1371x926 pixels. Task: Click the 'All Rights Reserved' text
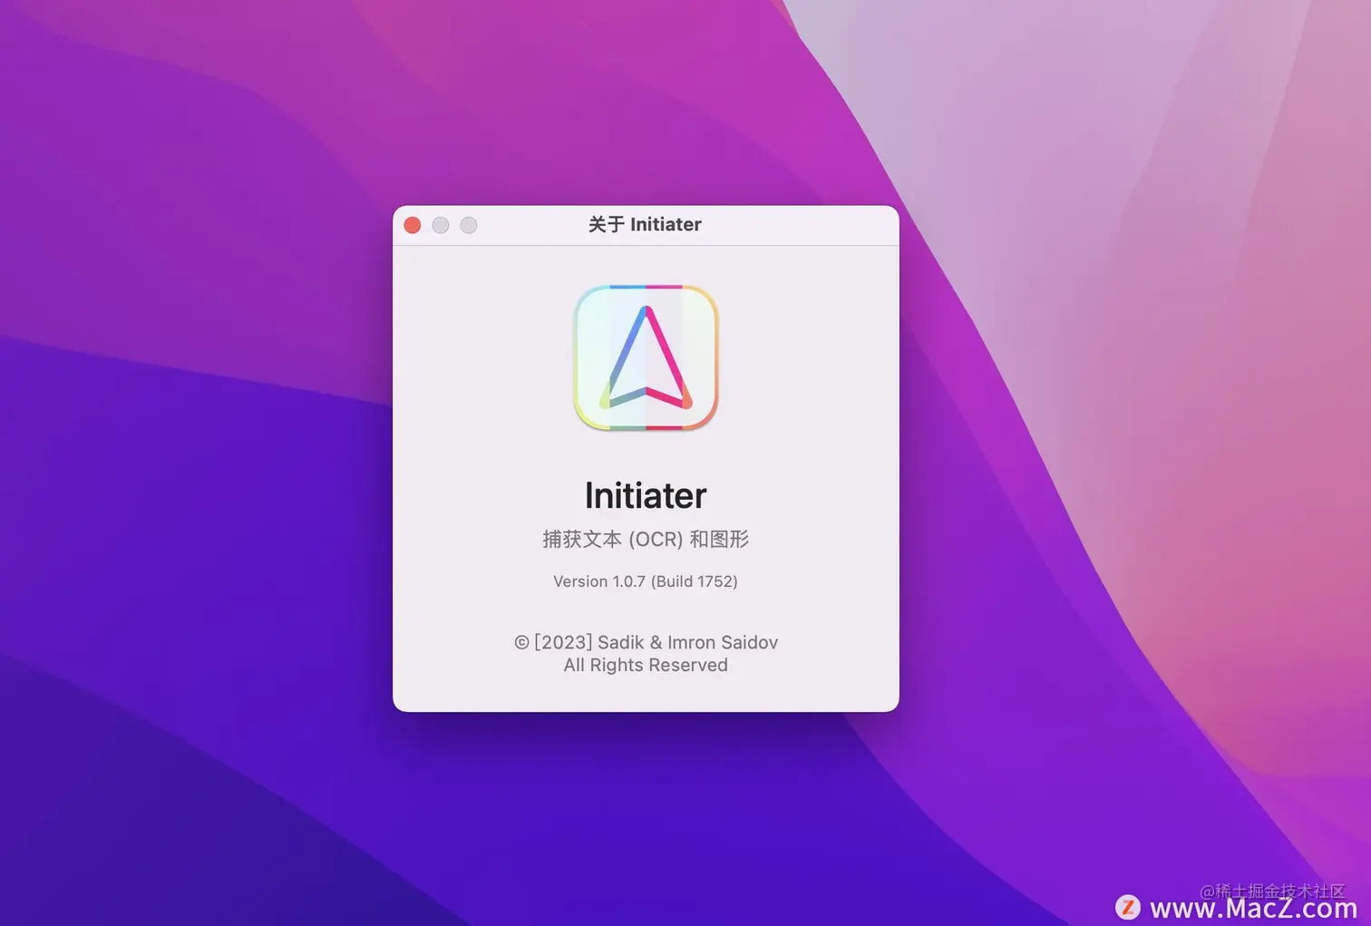pyautogui.click(x=646, y=665)
